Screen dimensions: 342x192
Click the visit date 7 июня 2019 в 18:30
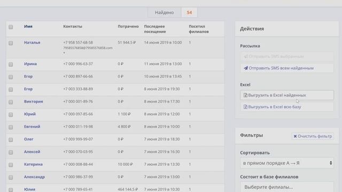pos(162,139)
